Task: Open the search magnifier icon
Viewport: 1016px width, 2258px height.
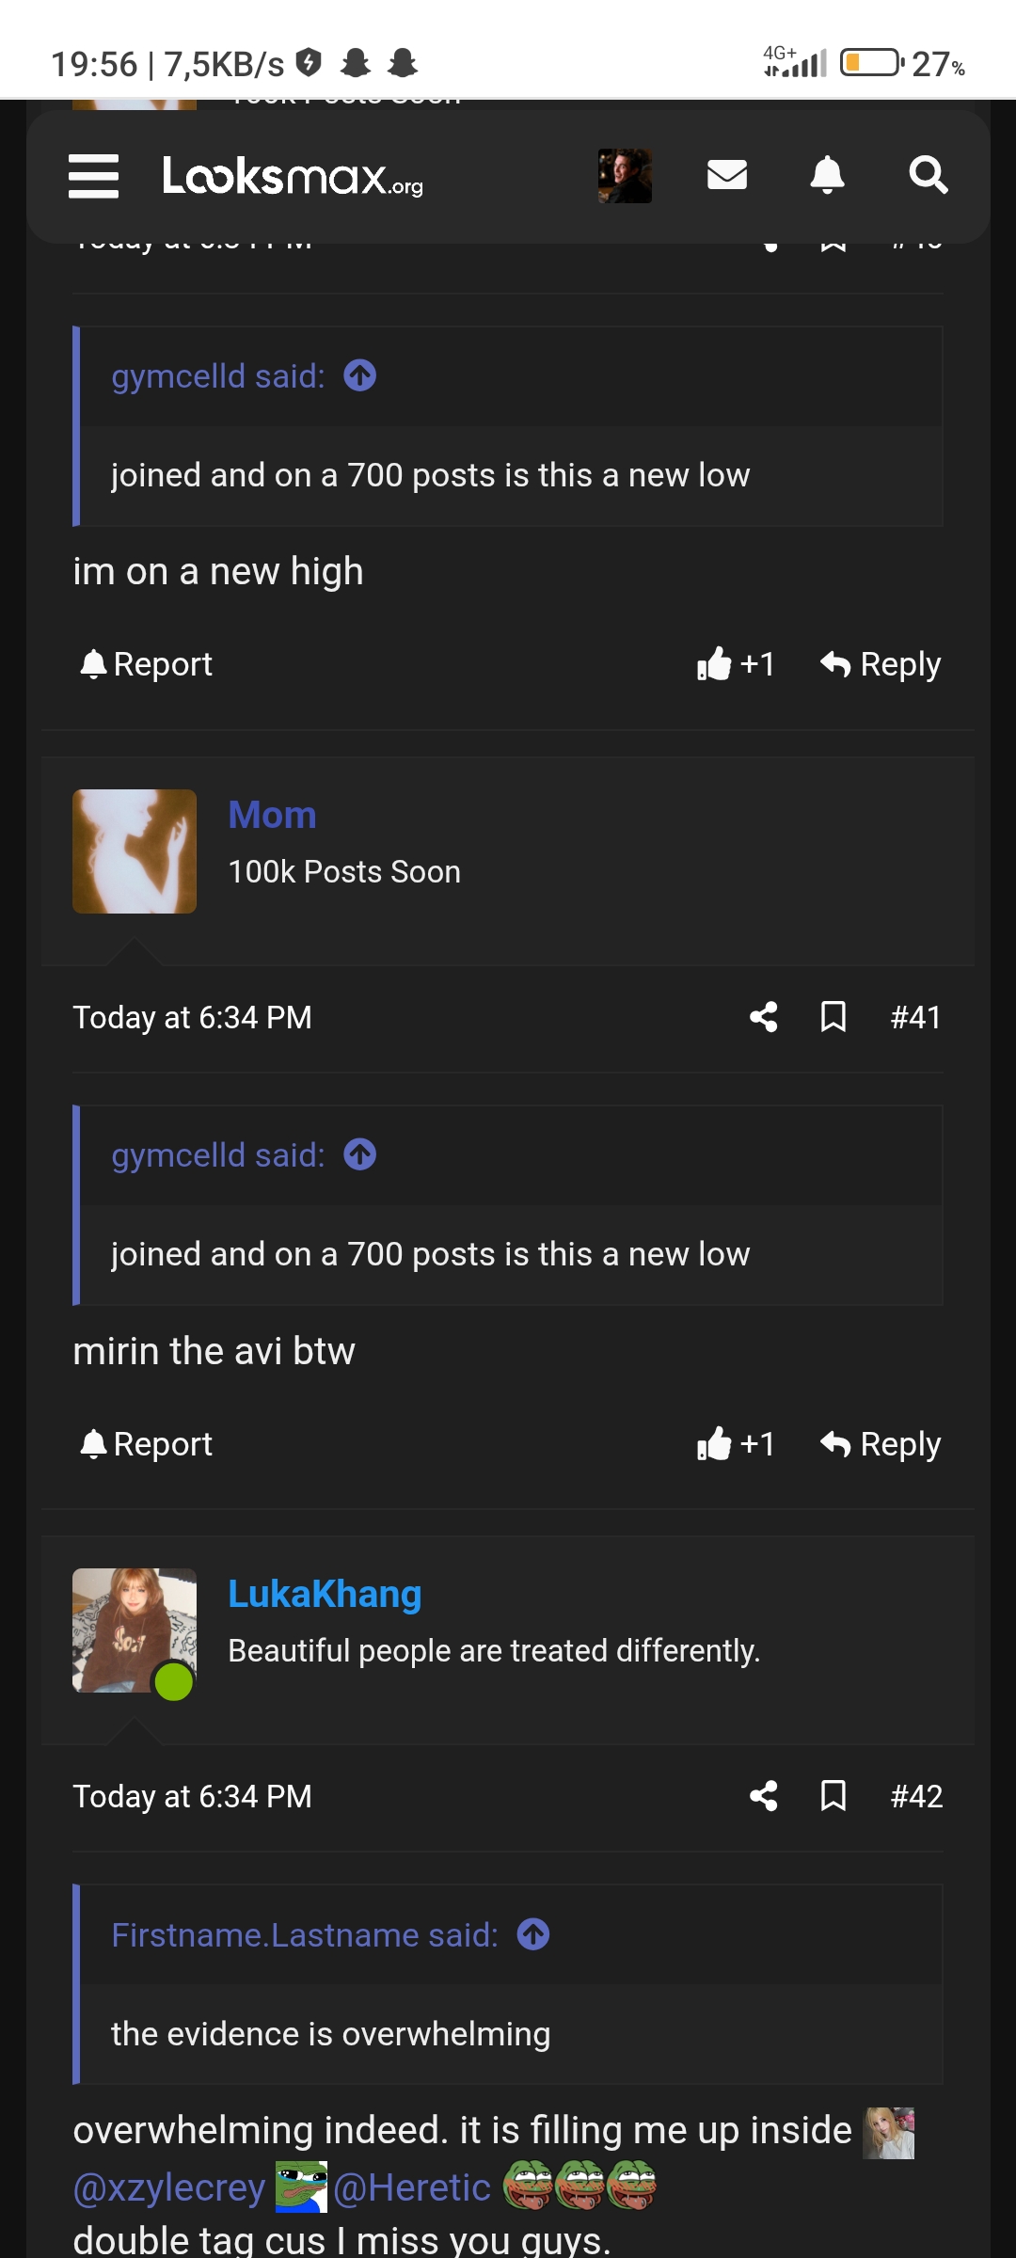Action: click(x=928, y=175)
